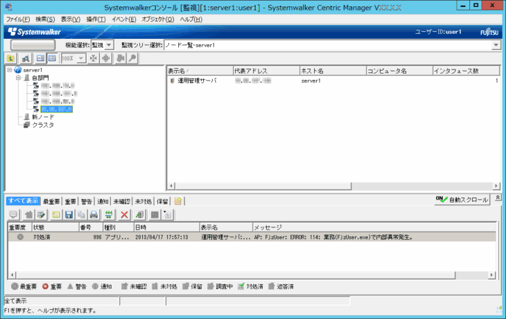
Task: Click the speech-bubble message icon in event toolbar
Action: pyautogui.click(x=14, y=215)
